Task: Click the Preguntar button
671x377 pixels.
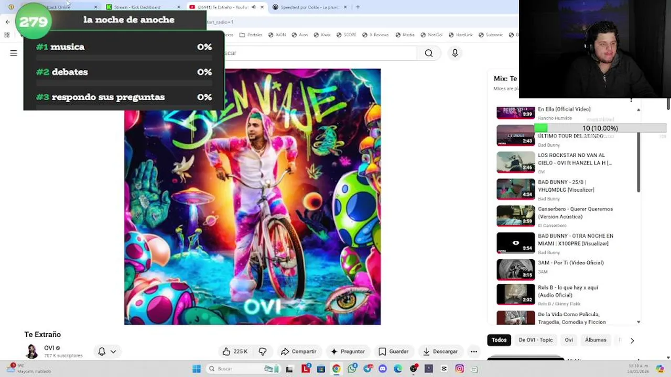Action: [347, 351]
